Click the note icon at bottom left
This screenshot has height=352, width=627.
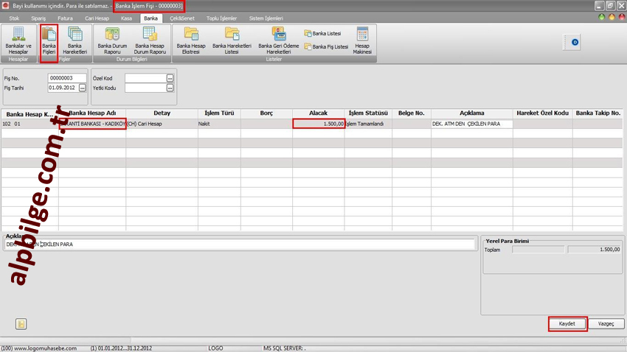pos(21,324)
